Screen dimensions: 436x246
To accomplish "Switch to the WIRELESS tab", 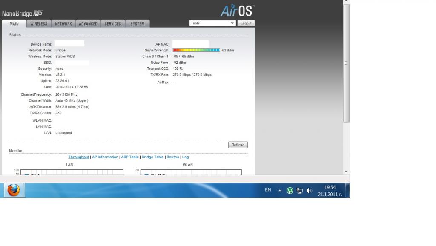I will point(39,24).
